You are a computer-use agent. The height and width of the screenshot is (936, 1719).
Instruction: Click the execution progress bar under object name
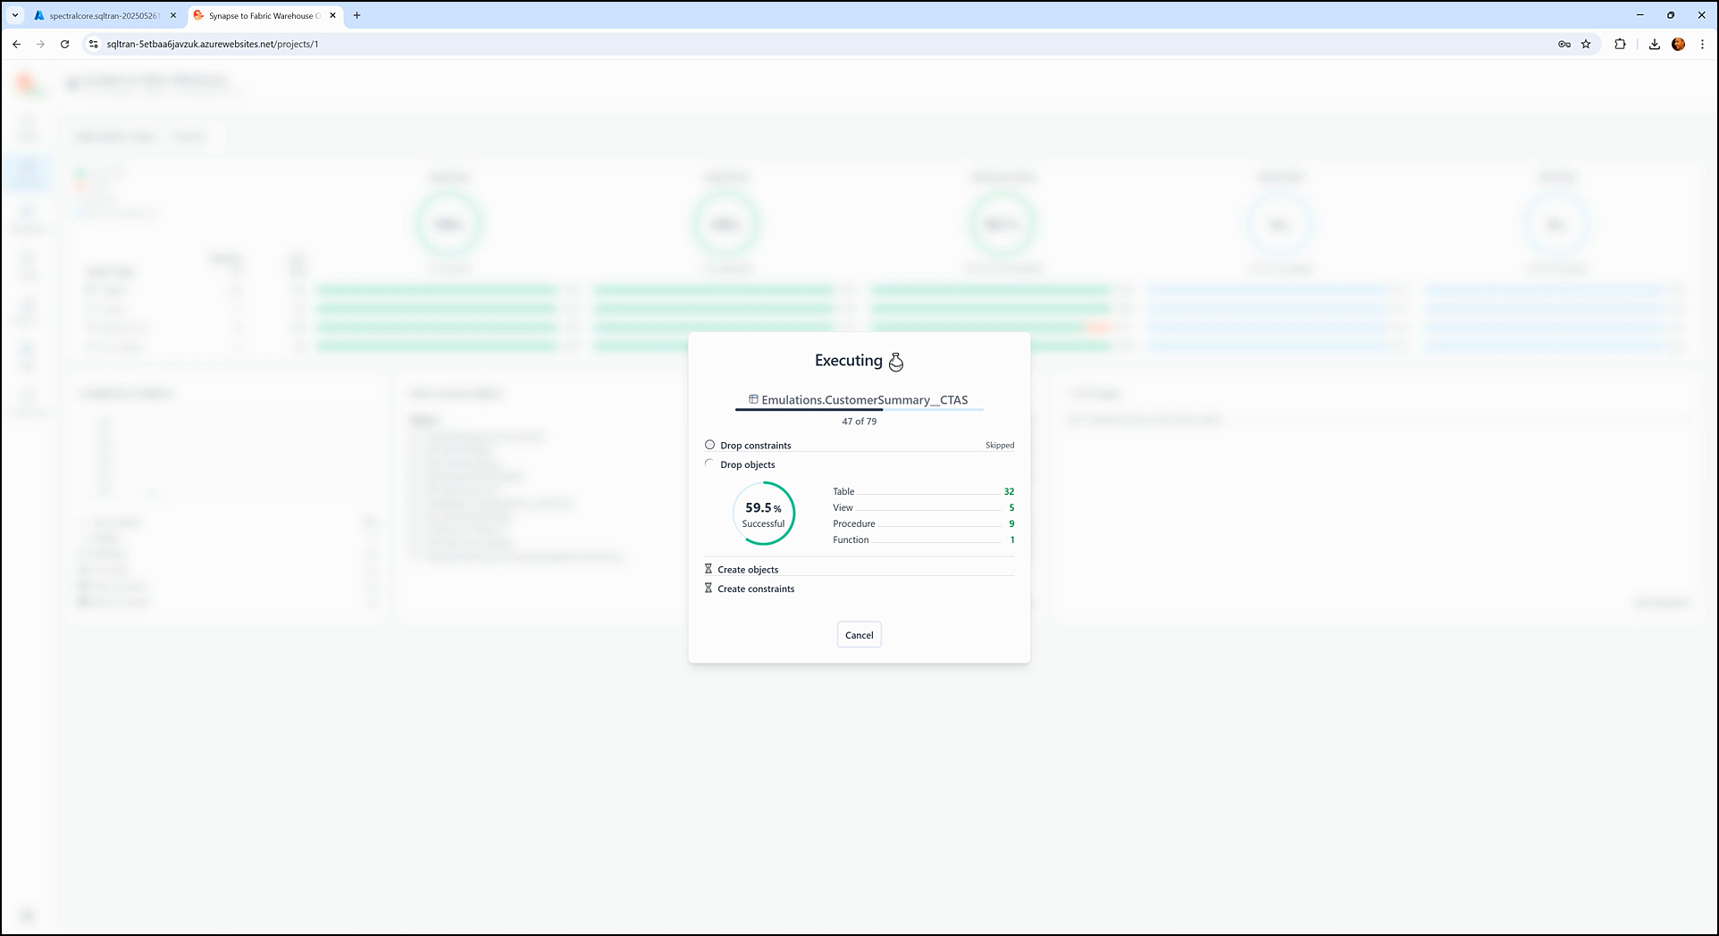[859, 410]
